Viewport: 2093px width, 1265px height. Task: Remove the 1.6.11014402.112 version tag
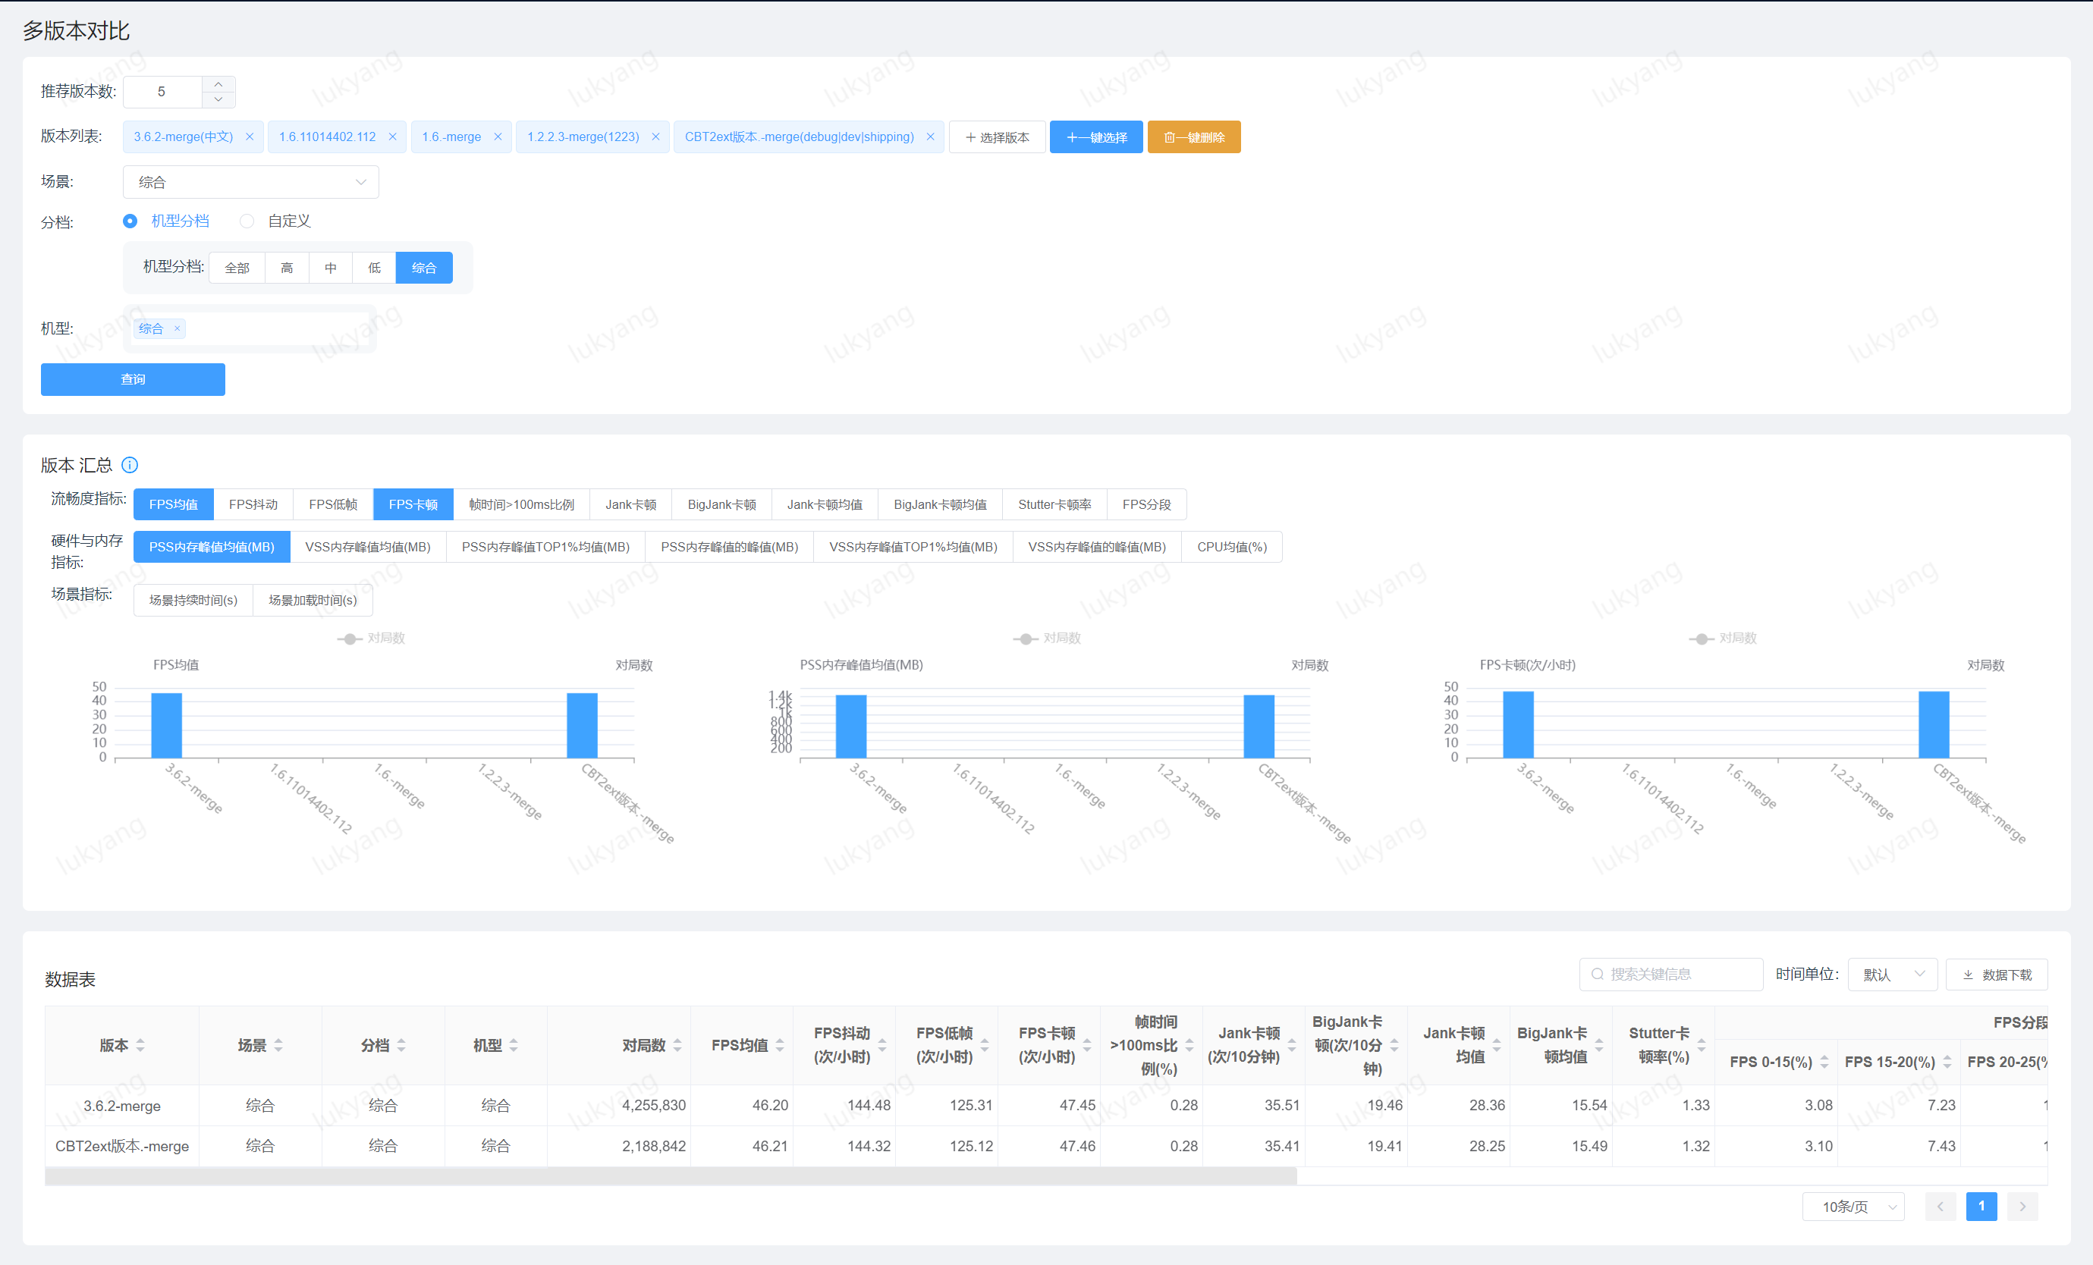coord(392,137)
